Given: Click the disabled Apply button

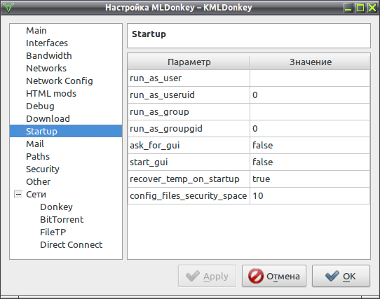Looking at the screenshot, I should pos(208,276).
